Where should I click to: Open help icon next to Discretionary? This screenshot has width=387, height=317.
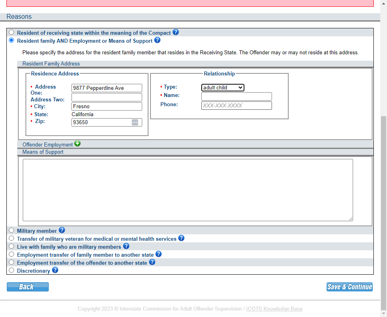point(55,270)
